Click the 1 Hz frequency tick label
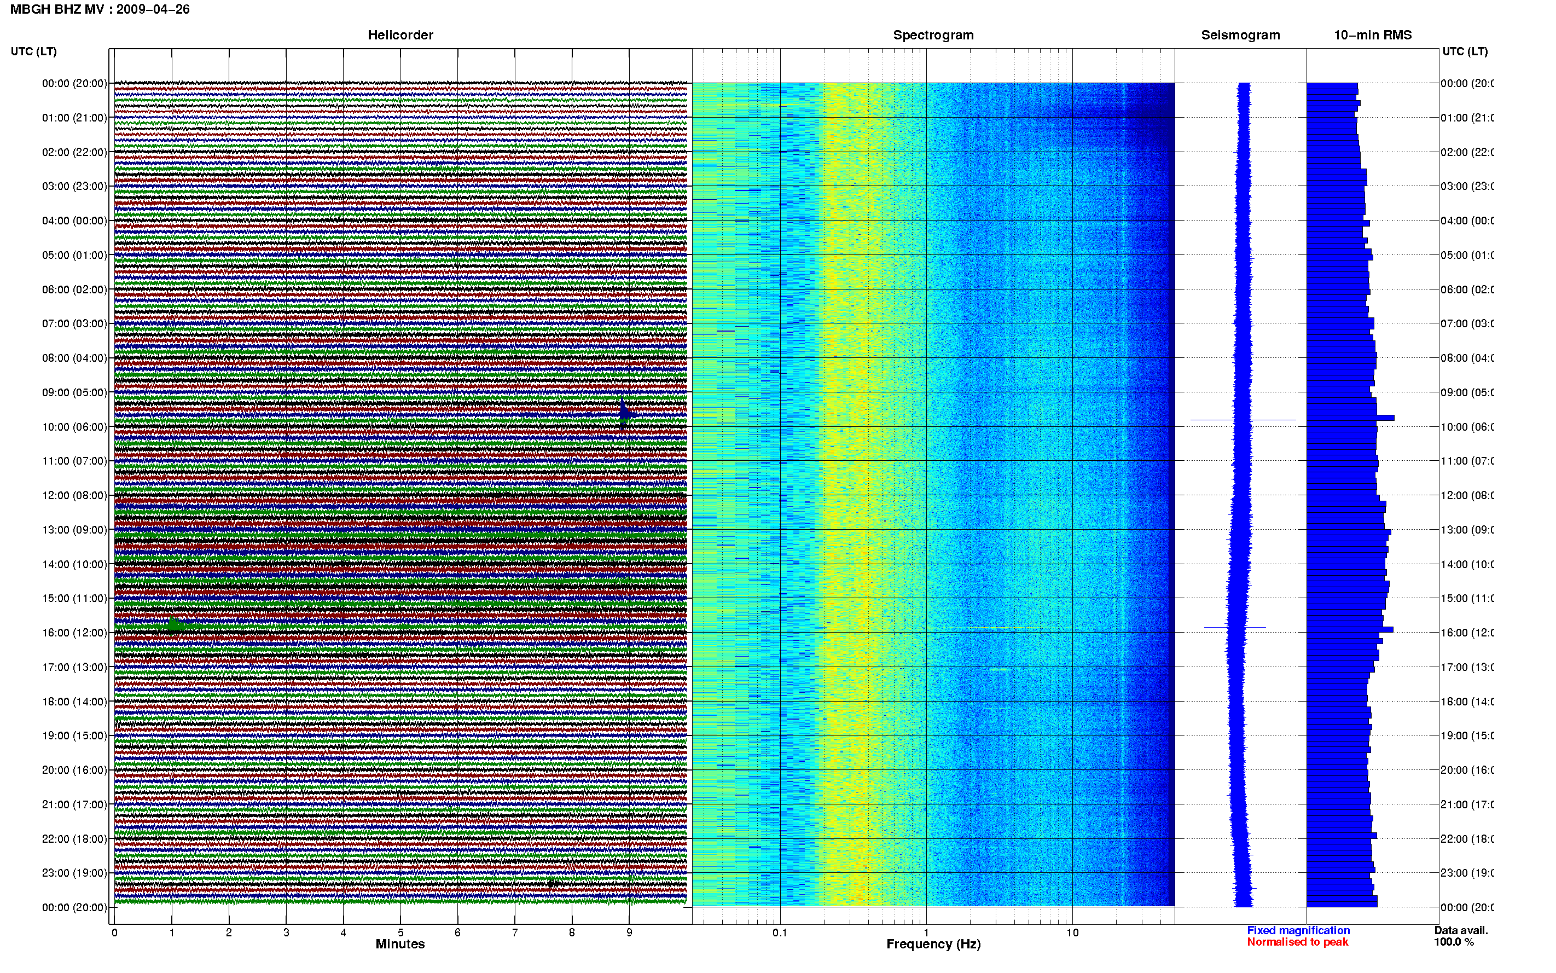Image resolution: width=1556 pixels, height=973 pixels. 926,933
